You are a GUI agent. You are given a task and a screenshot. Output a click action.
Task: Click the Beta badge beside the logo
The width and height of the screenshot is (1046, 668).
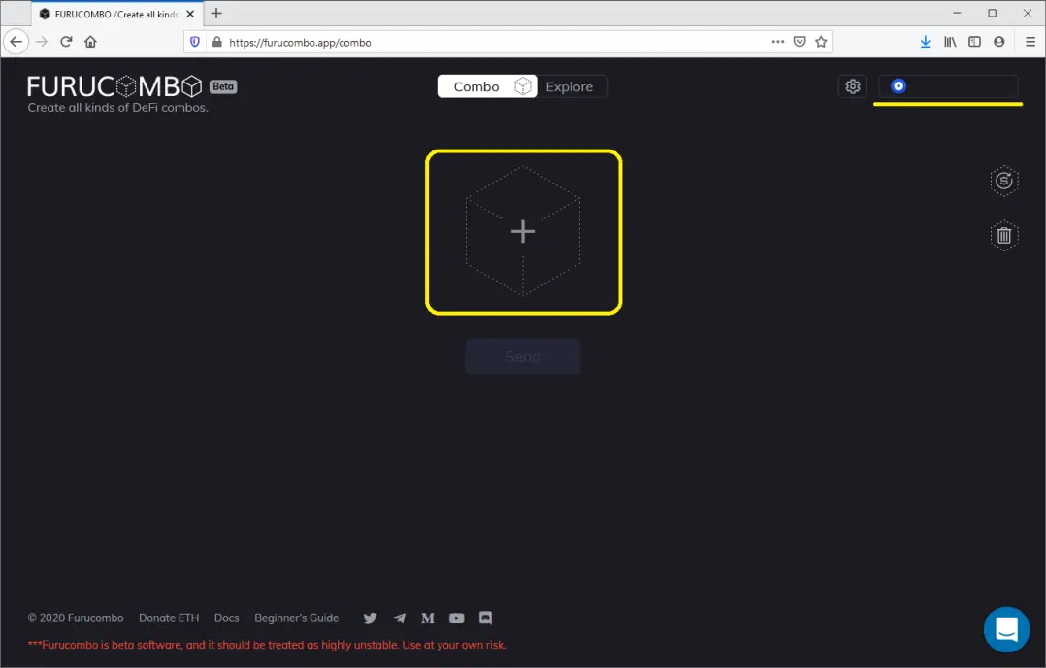coord(223,86)
